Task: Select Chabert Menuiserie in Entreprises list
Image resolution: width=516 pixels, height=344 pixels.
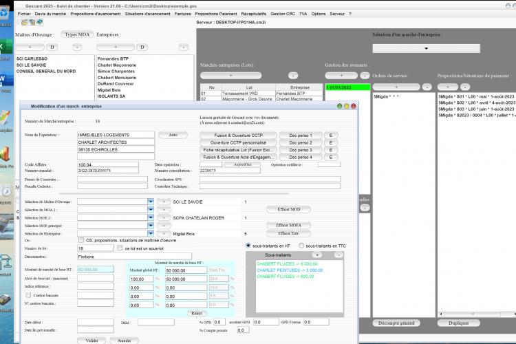Action: click(117, 77)
